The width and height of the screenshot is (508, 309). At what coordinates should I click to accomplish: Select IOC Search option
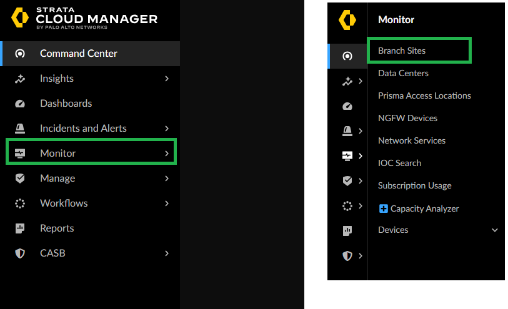pos(399,163)
